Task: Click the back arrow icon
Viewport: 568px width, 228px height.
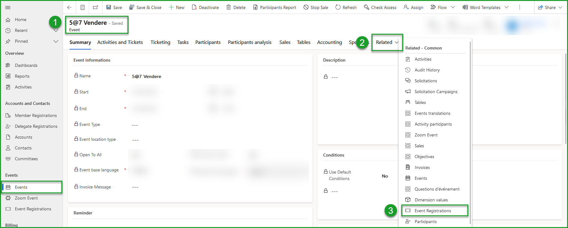Action: (x=70, y=7)
